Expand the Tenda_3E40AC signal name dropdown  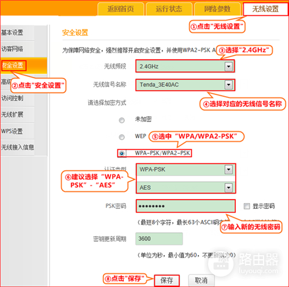[x=228, y=84]
